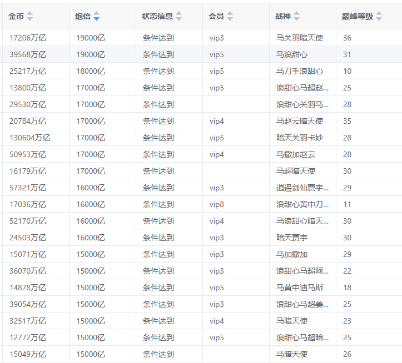Click the 马加撒加 war god cell
Viewport: 402px width, 363px height.
[291, 254]
